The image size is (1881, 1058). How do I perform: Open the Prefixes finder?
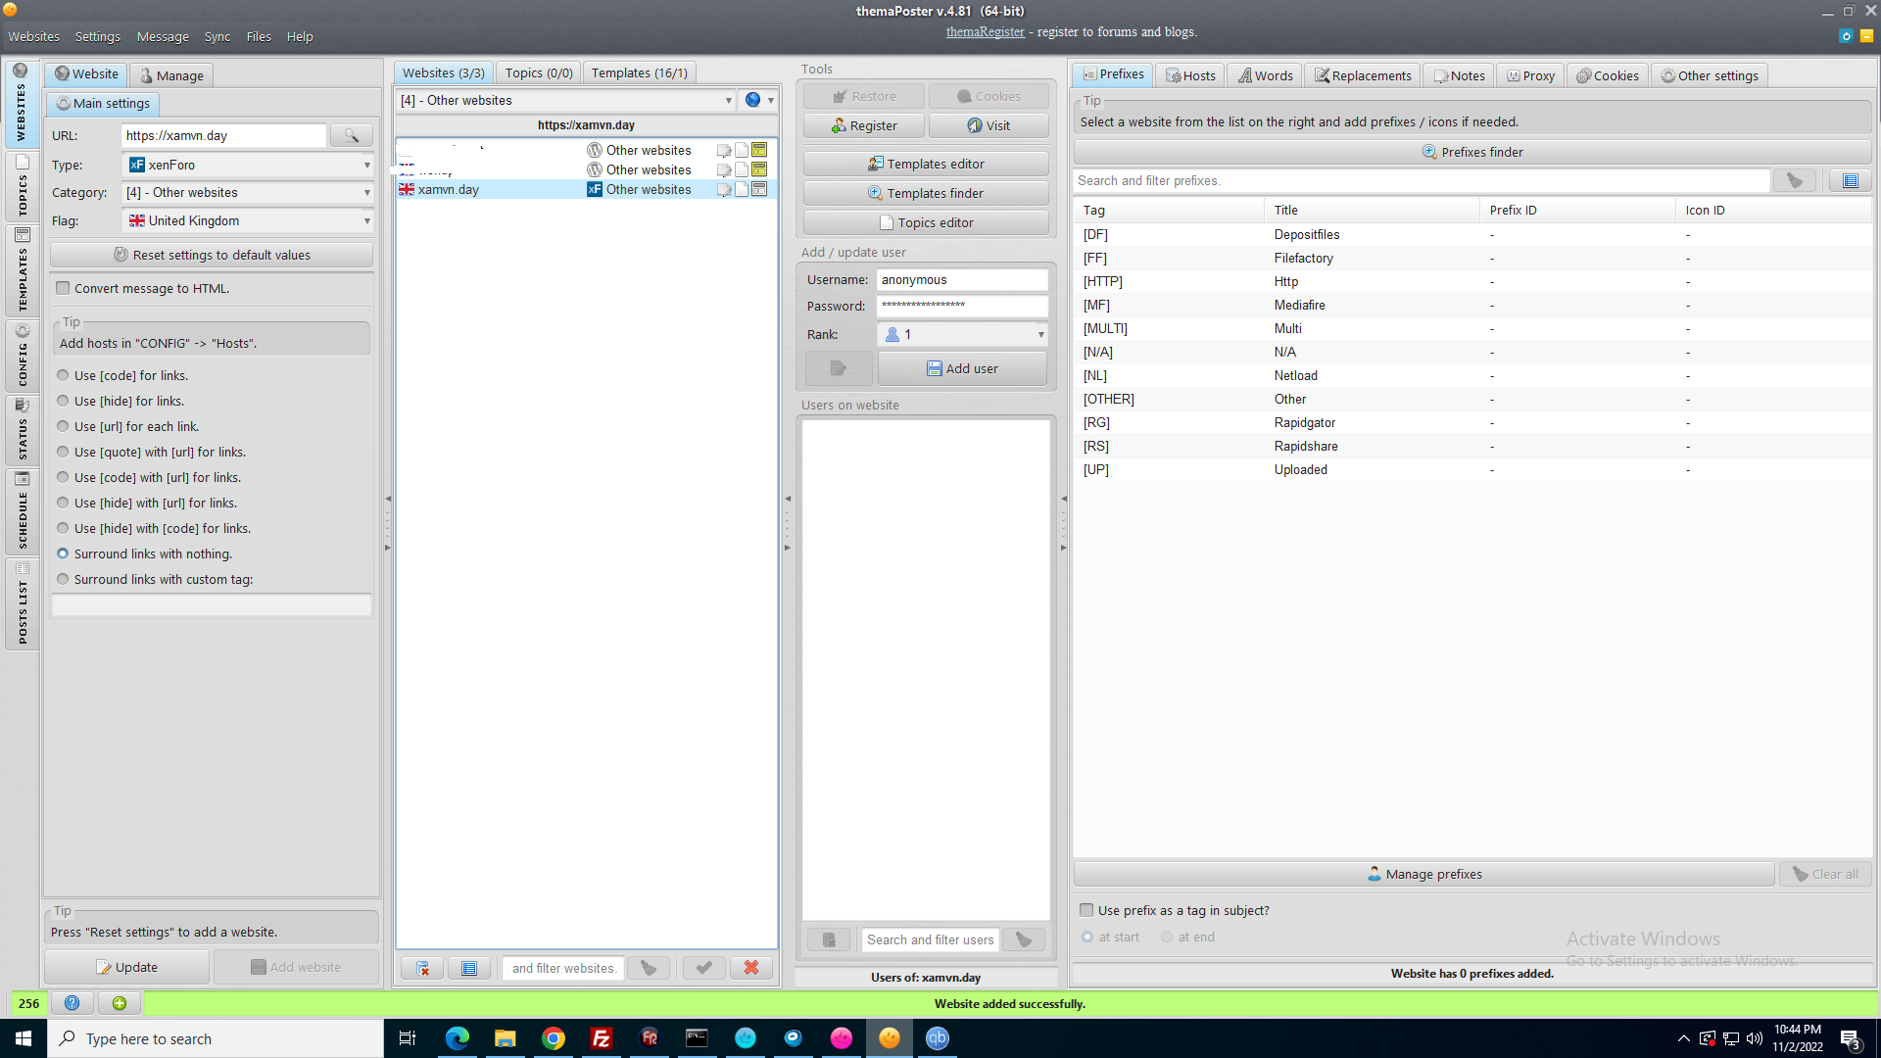1472,152
